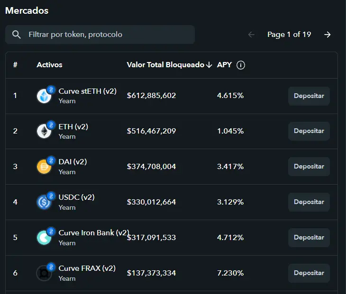Viewport: 346px width, 294px height.
Task: Deposit into the DAI (v2) vault
Action: [x=309, y=167]
